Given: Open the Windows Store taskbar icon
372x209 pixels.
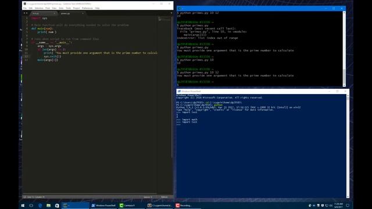Looking at the screenshot, I should (x=57, y=206).
